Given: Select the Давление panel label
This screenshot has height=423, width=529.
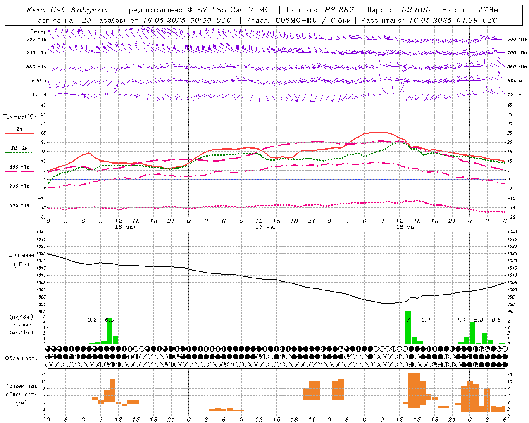Looking at the screenshot, I should 21,255.
